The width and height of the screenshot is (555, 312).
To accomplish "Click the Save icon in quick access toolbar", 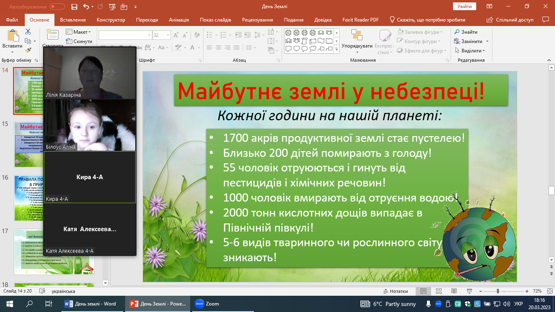I will (74, 6).
